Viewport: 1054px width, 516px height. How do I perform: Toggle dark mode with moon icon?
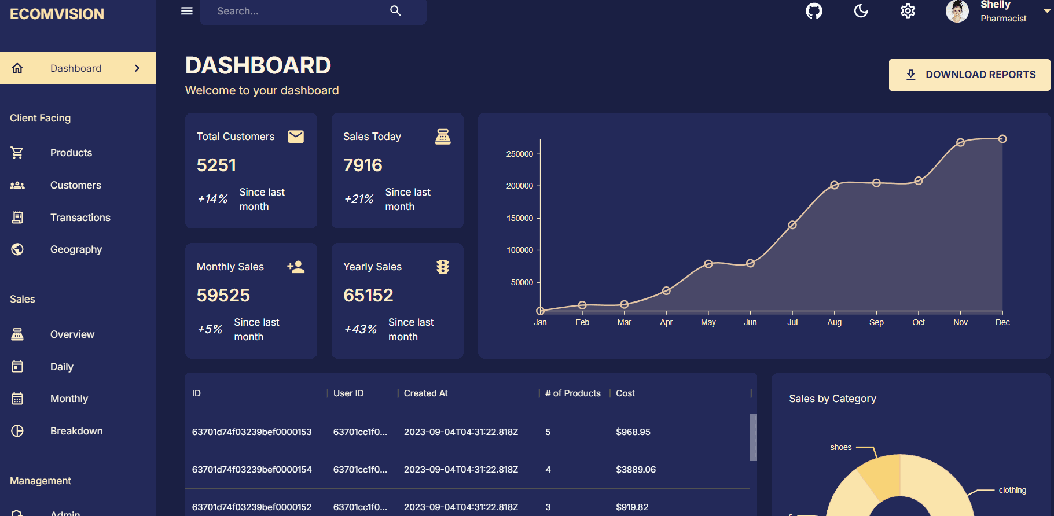(x=861, y=11)
